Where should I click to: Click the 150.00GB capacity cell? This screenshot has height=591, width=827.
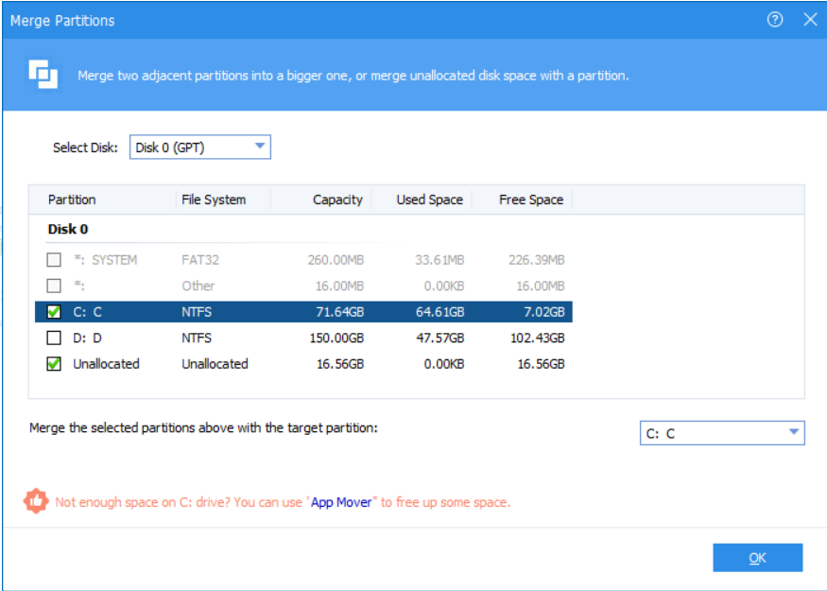(336, 338)
